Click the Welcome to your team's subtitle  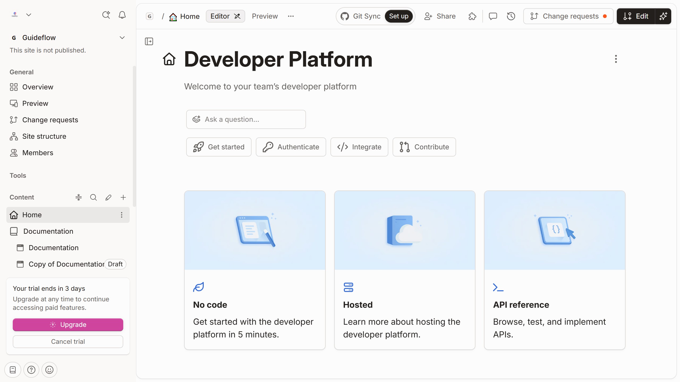tap(270, 86)
